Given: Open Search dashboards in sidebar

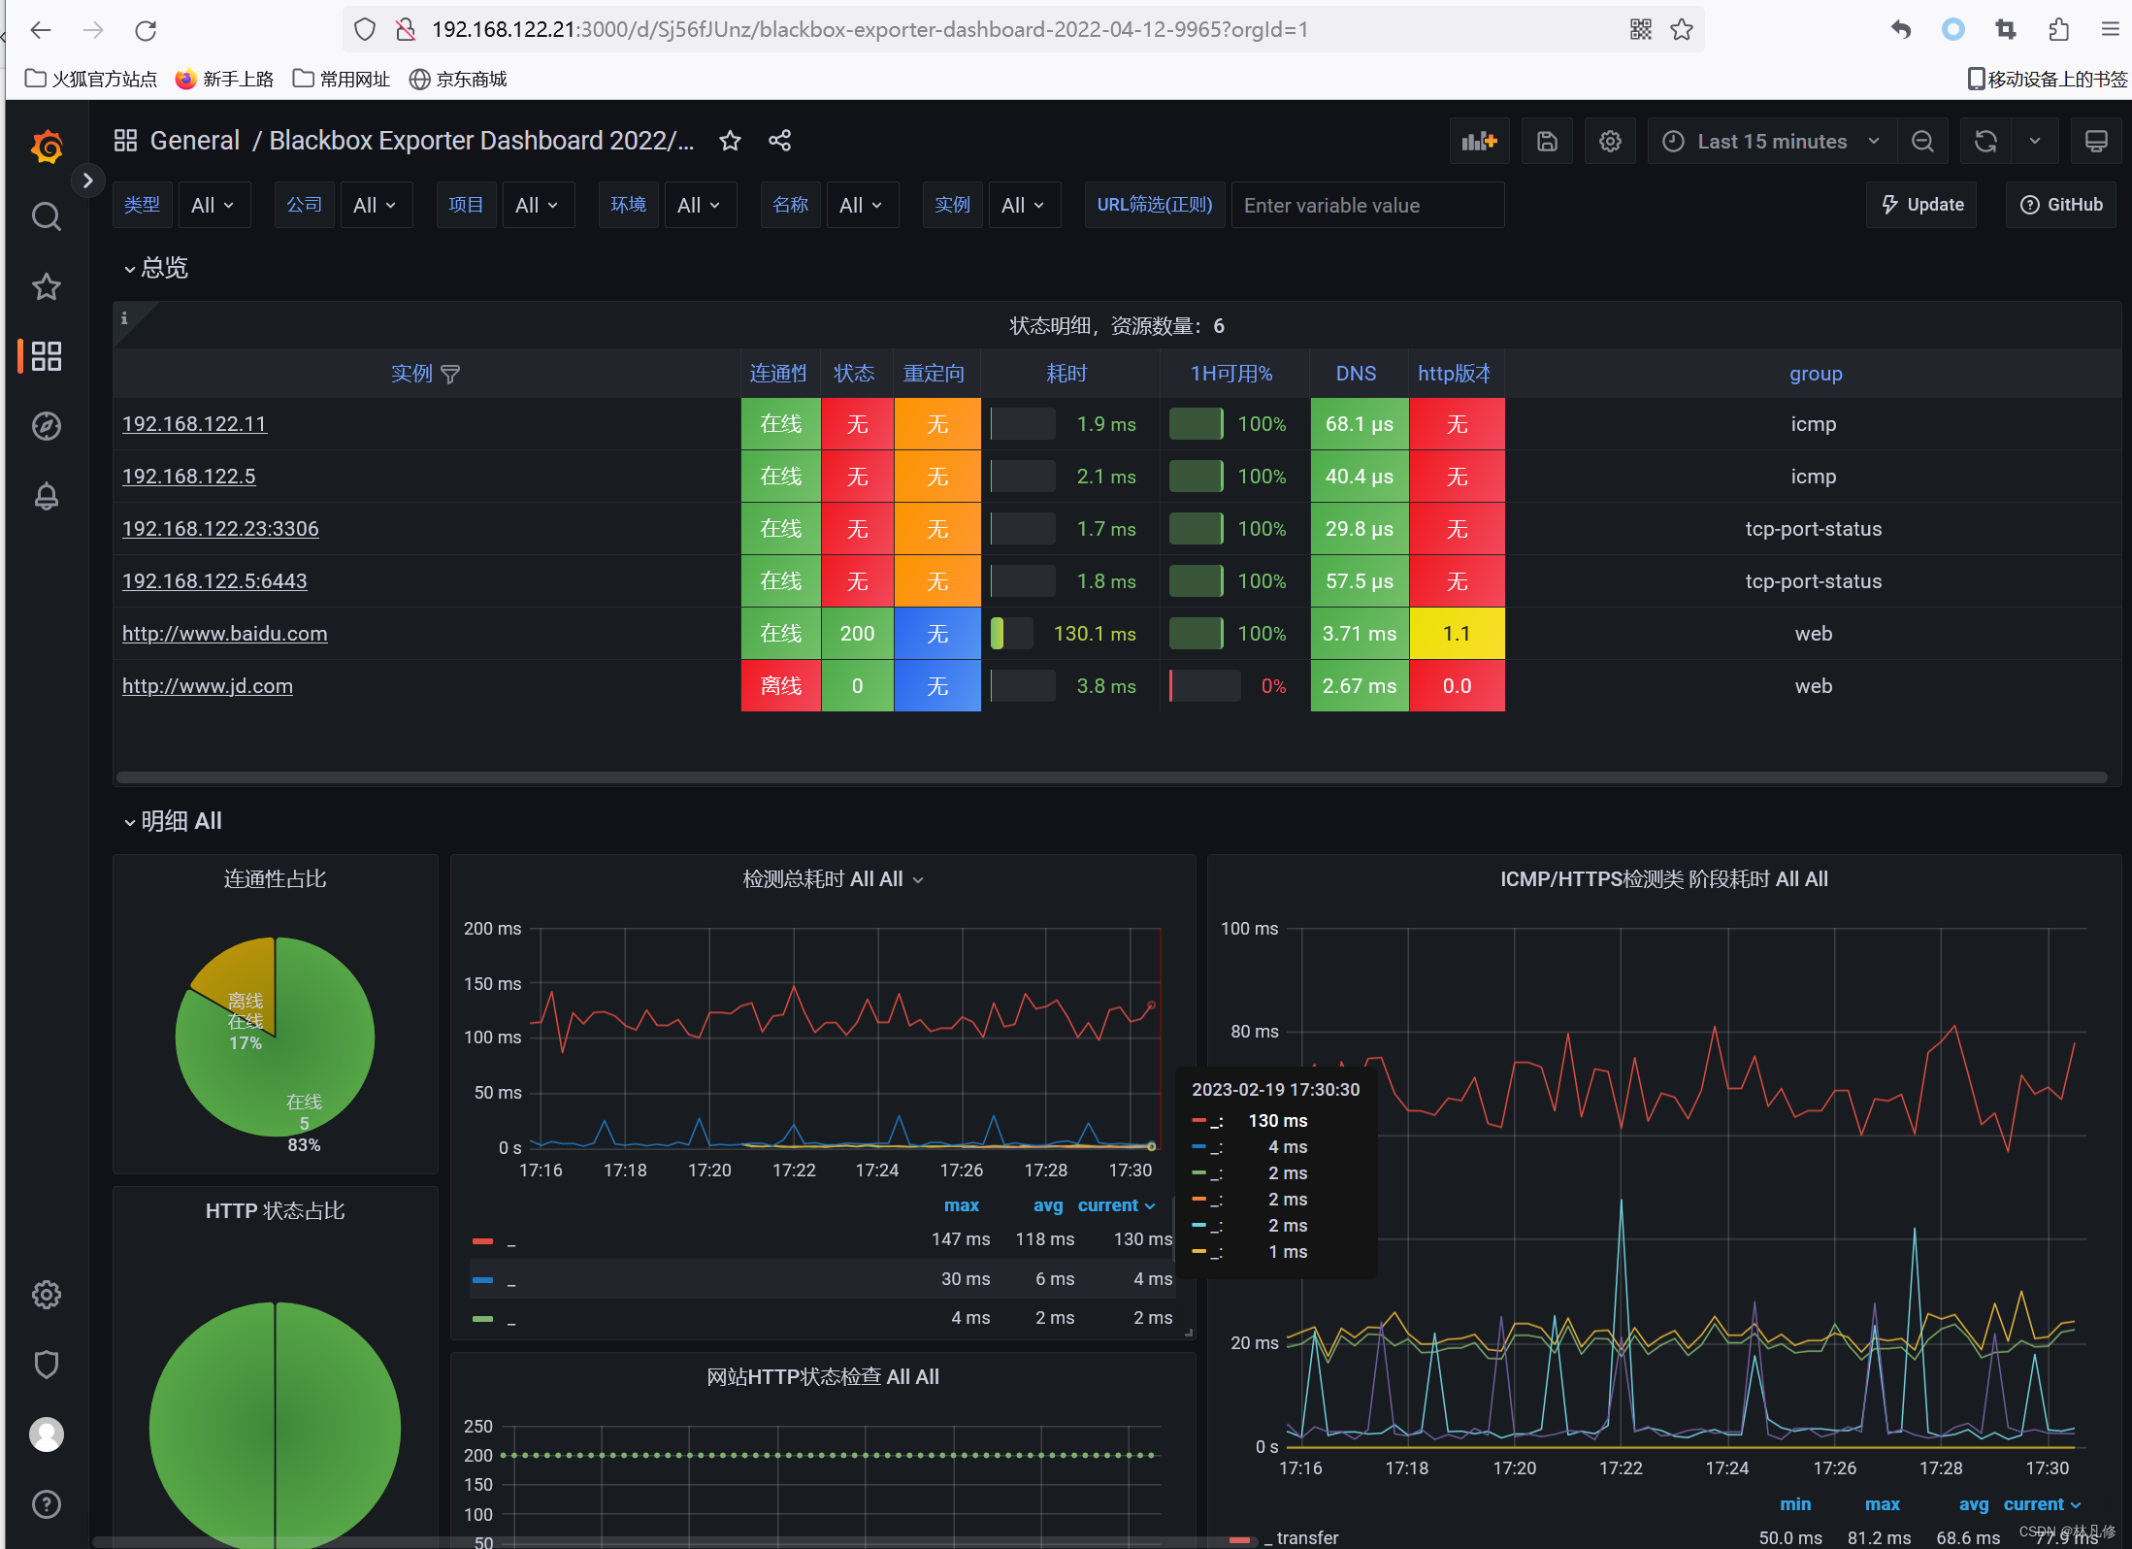Looking at the screenshot, I should [x=47, y=216].
